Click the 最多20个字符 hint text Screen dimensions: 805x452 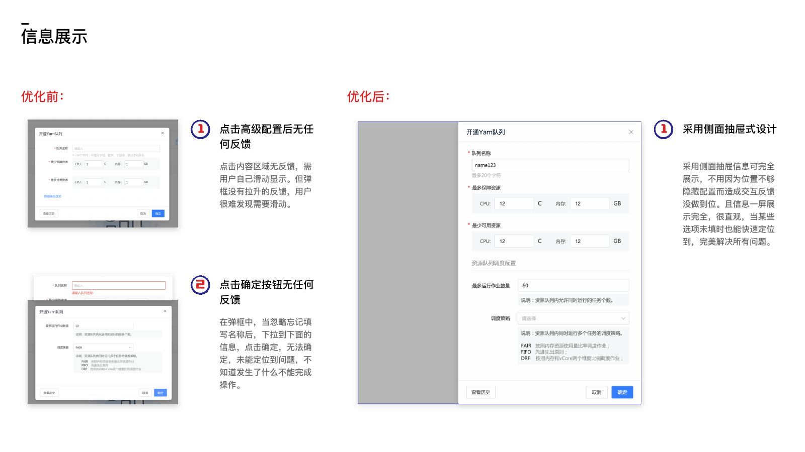point(486,175)
